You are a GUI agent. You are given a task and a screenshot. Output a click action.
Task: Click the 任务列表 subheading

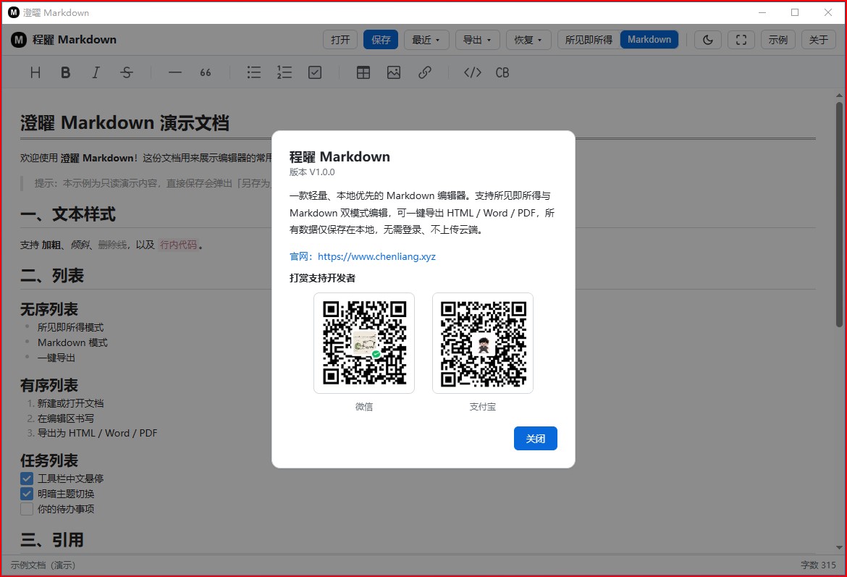click(49, 461)
